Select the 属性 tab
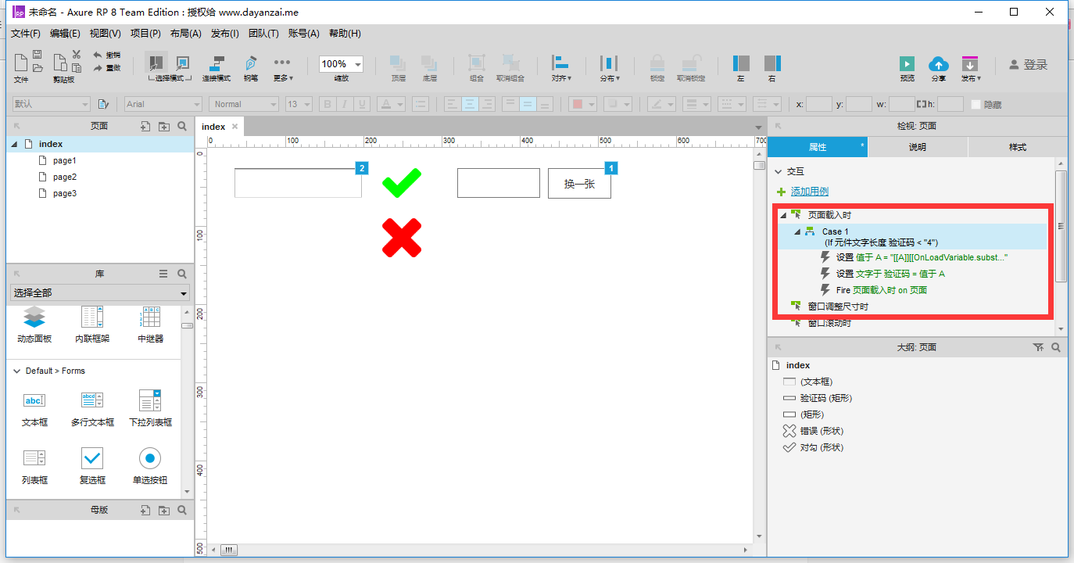This screenshot has width=1074, height=563. 818,147
